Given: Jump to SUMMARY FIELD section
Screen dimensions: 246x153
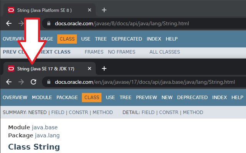Looking at the screenshot, I should click(58, 112).
